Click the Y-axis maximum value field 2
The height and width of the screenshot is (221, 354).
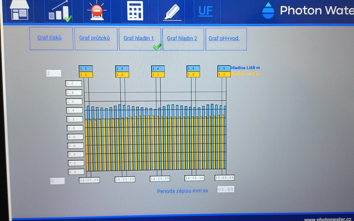click(x=54, y=73)
